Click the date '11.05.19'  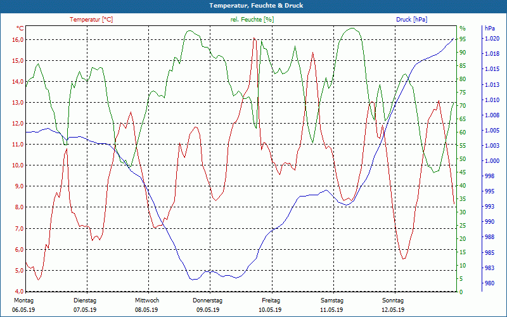331,310
